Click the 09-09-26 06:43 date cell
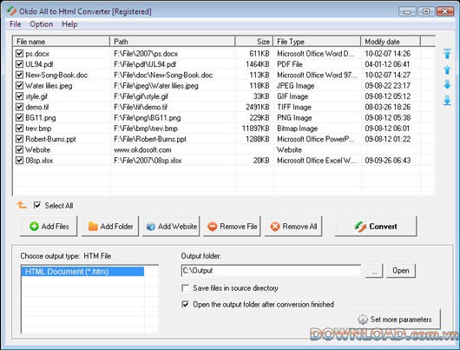The image size is (460, 350). click(x=388, y=161)
